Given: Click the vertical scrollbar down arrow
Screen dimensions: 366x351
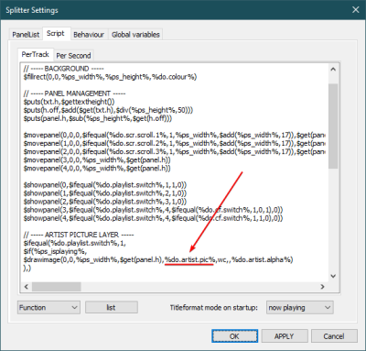Looking at the screenshot, I should click(333, 276).
